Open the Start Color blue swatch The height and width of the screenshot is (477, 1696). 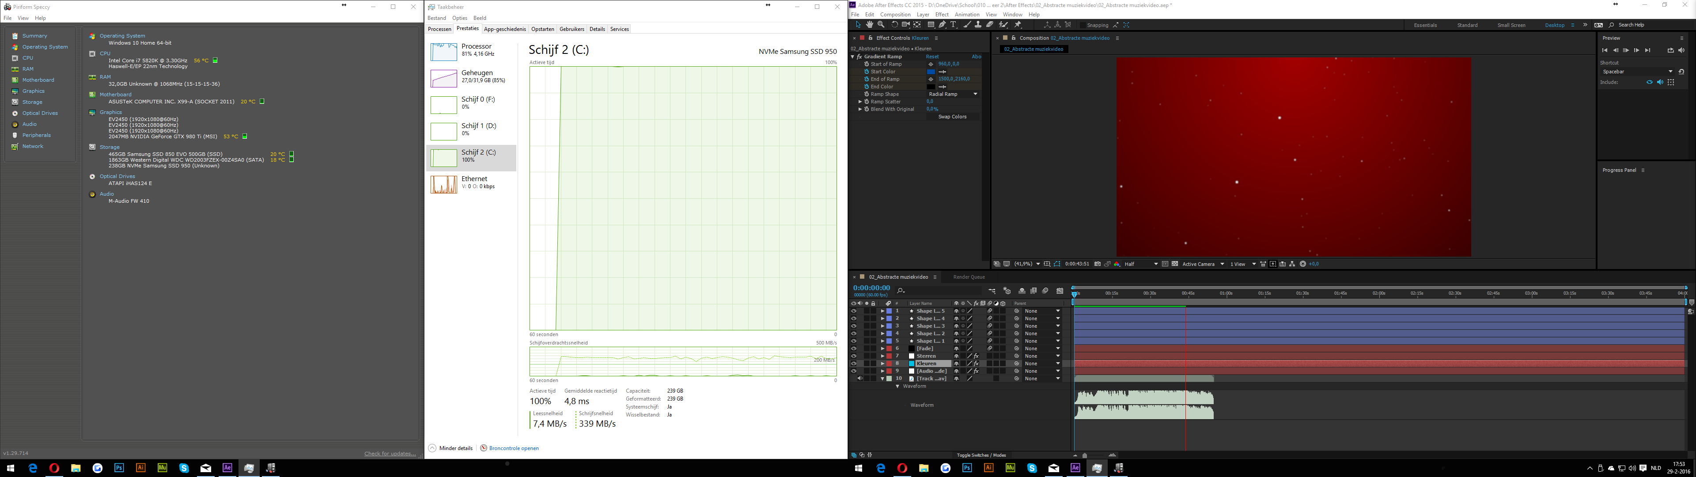coord(931,72)
